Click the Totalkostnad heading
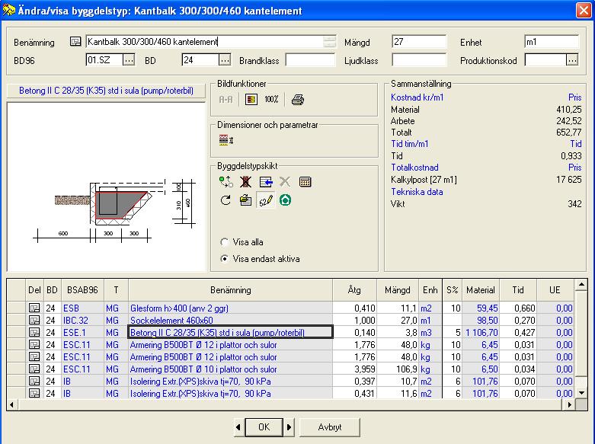595x444 pixels. (x=414, y=168)
